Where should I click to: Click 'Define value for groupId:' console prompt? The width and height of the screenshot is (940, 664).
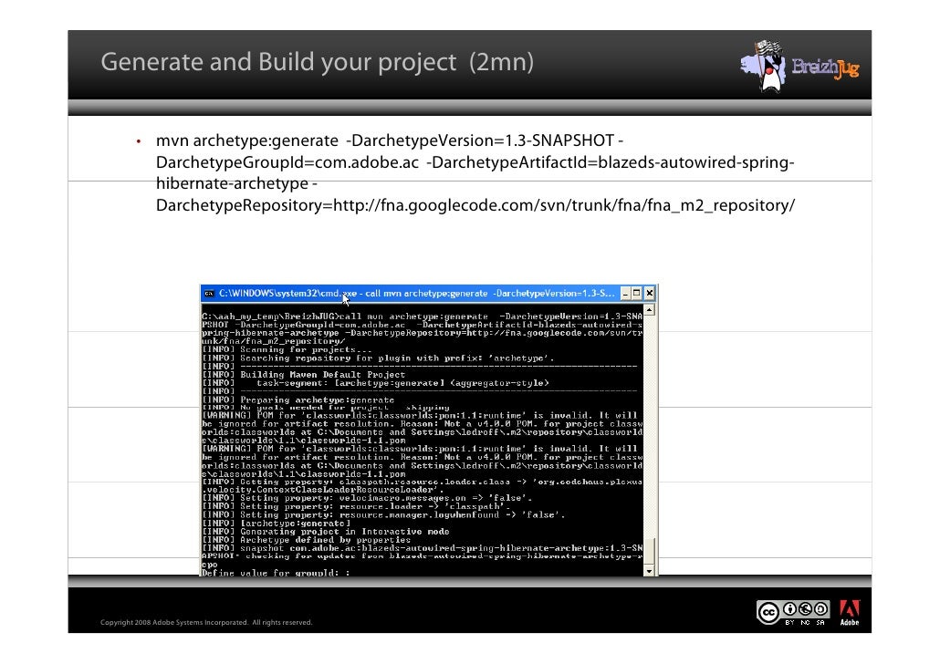click(x=276, y=573)
